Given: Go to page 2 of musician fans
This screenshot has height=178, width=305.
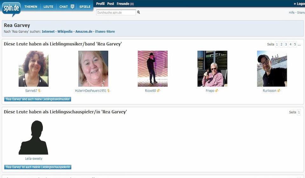Looking at the screenshot, I should (x=281, y=44).
